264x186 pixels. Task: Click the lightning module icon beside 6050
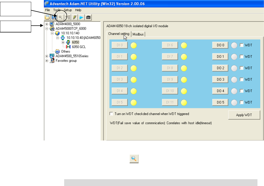pyautogui.click(x=68, y=42)
